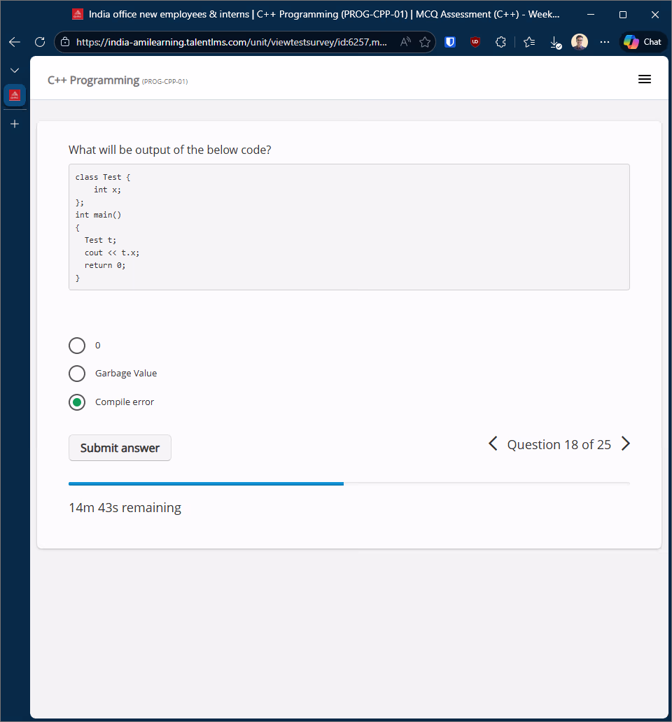The image size is (672, 722).
Task: Open browser Settings and more menu
Action: pos(605,42)
